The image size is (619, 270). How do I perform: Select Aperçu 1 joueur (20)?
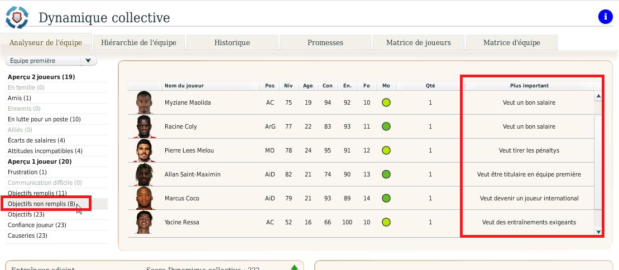40,162
